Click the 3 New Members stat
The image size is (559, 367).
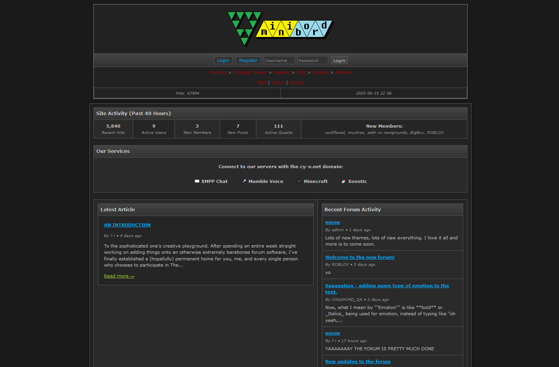(197, 129)
